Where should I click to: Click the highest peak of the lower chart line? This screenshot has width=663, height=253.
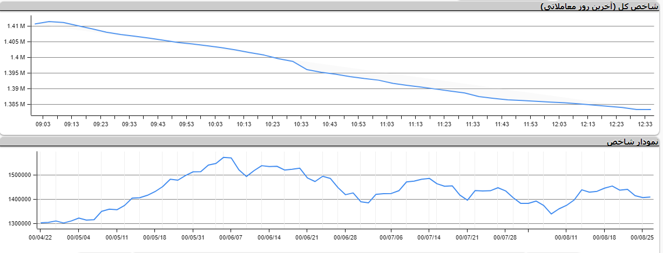coord(224,158)
